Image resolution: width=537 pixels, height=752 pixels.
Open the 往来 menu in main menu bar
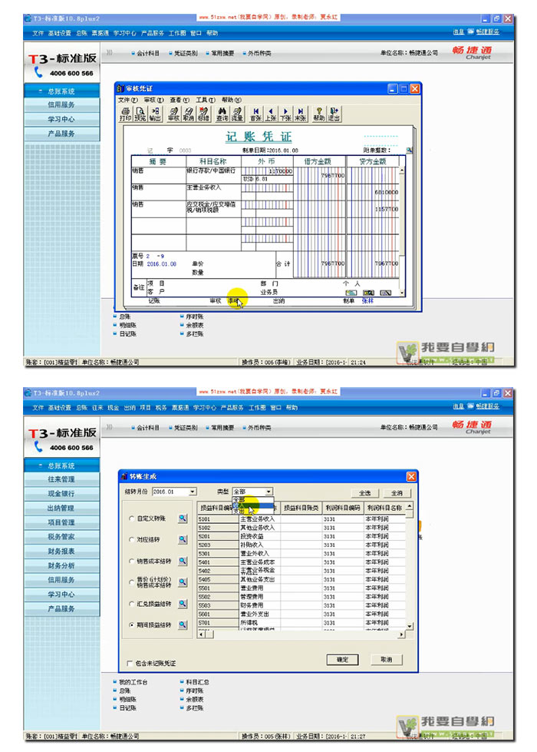(97, 408)
